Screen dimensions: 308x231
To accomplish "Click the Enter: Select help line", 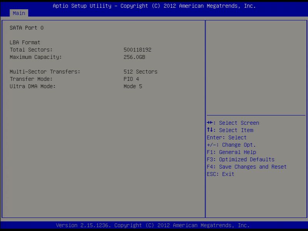I will 226,137.
